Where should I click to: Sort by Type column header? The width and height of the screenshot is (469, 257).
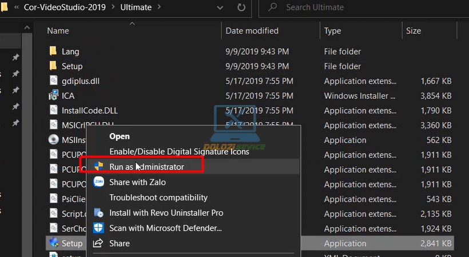pyautogui.click(x=332, y=31)
